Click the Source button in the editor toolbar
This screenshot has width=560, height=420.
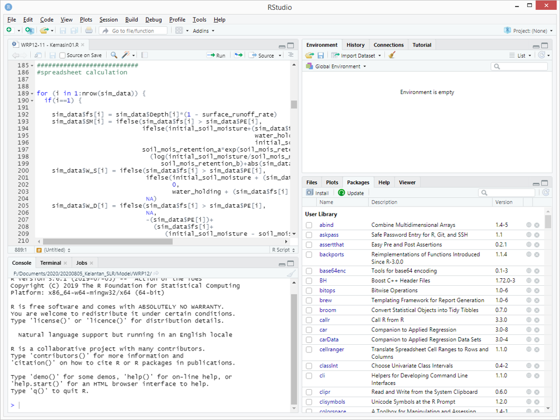tap(262, 55)
